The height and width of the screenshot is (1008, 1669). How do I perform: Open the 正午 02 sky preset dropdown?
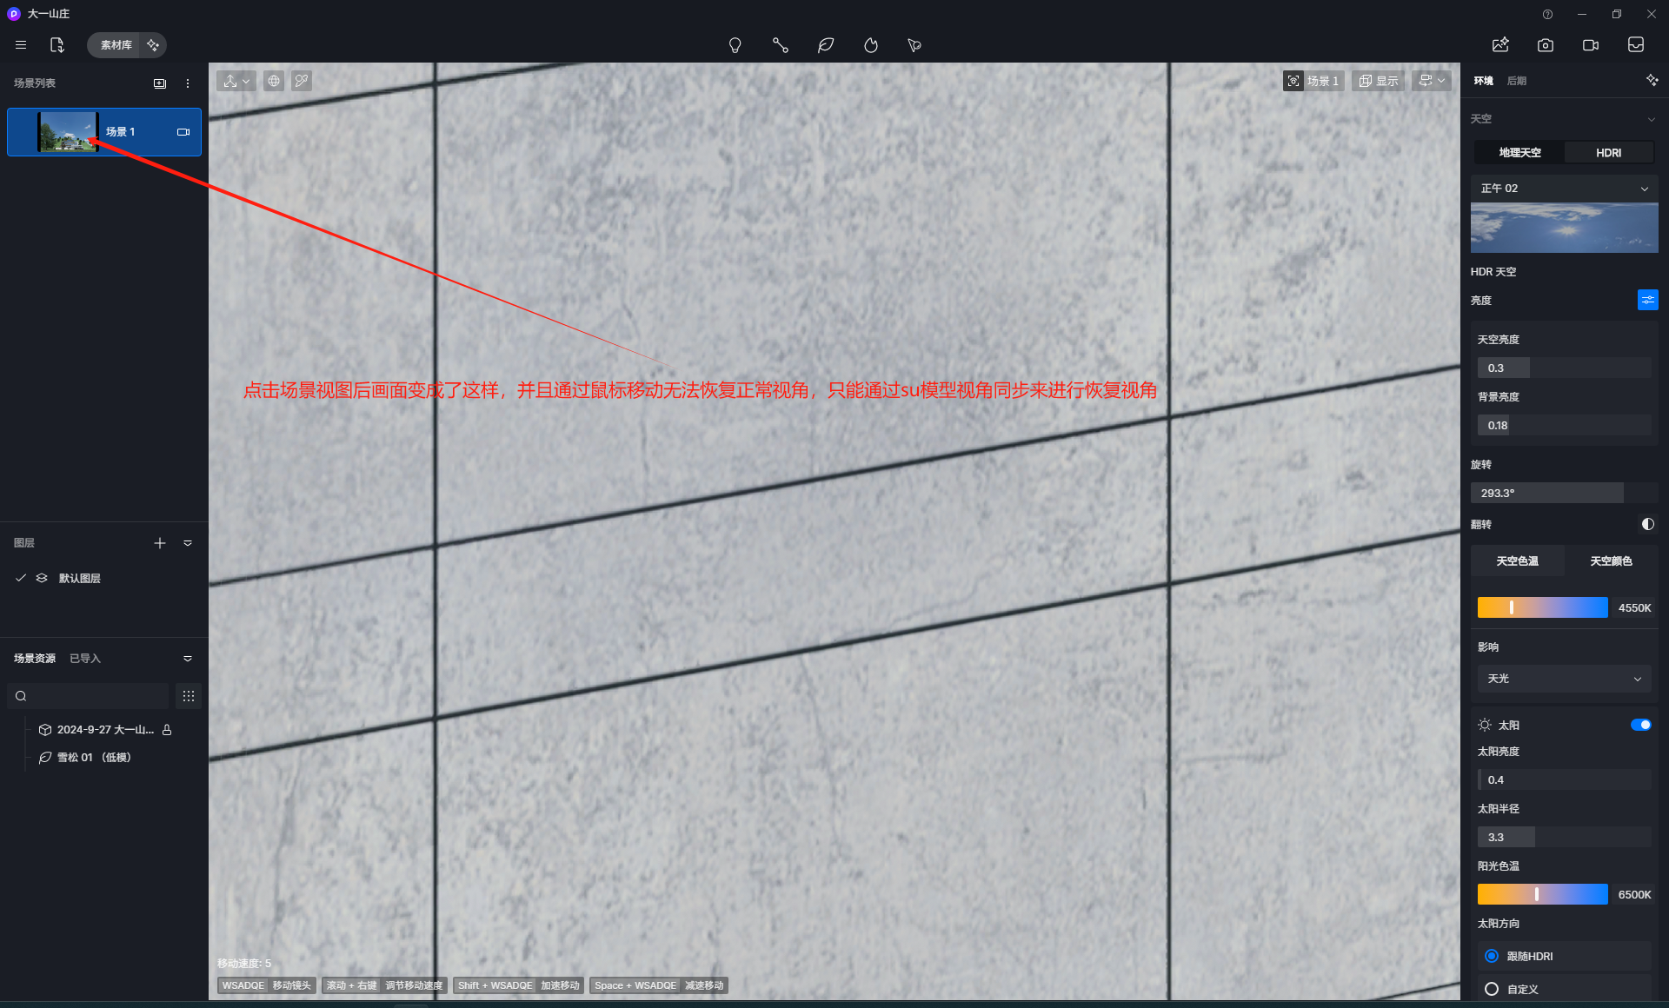coord(1564,189)
